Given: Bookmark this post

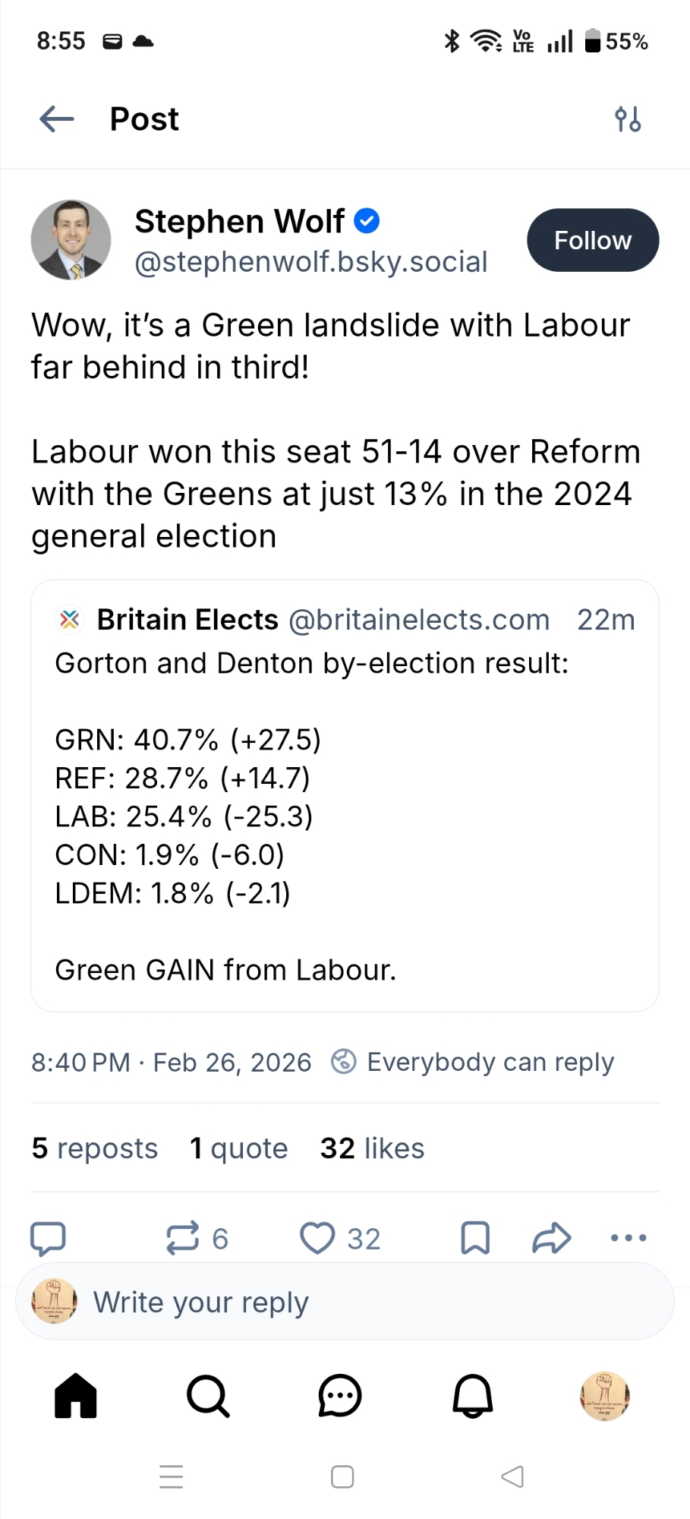Looking at the screenshot, I should click(475, 1238).
